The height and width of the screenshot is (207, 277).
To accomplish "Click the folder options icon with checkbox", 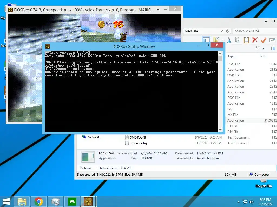I will coord(216,40).
